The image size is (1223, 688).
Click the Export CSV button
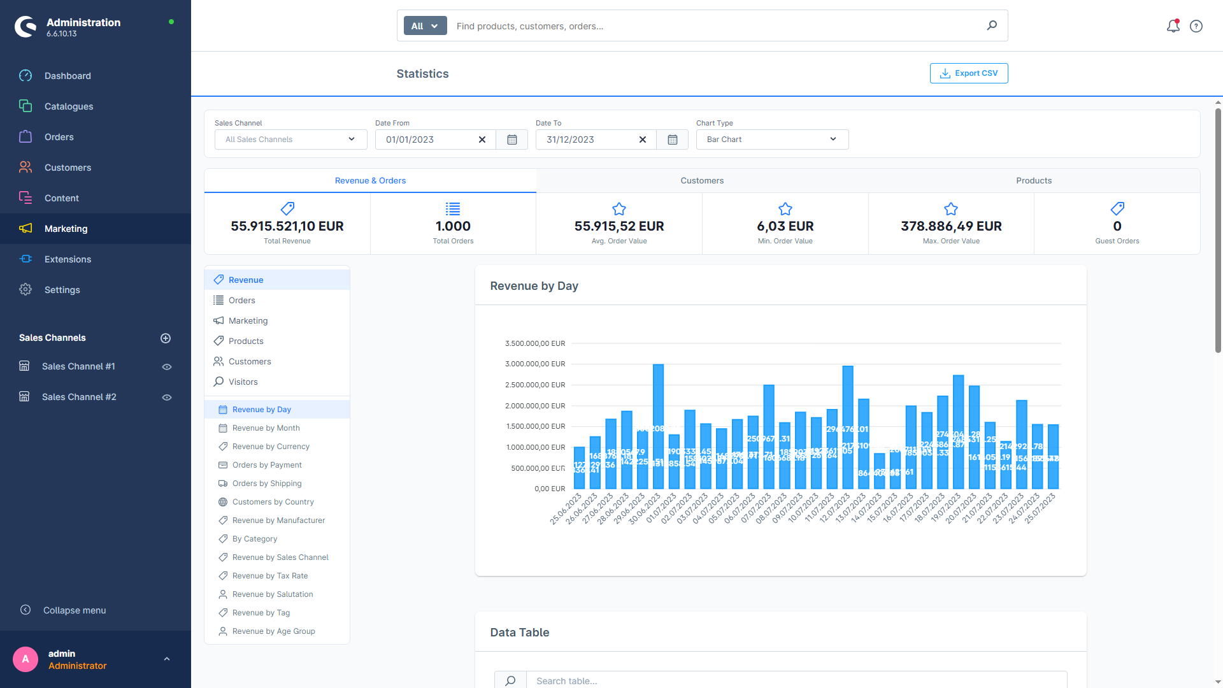click(x=969, y=73)
